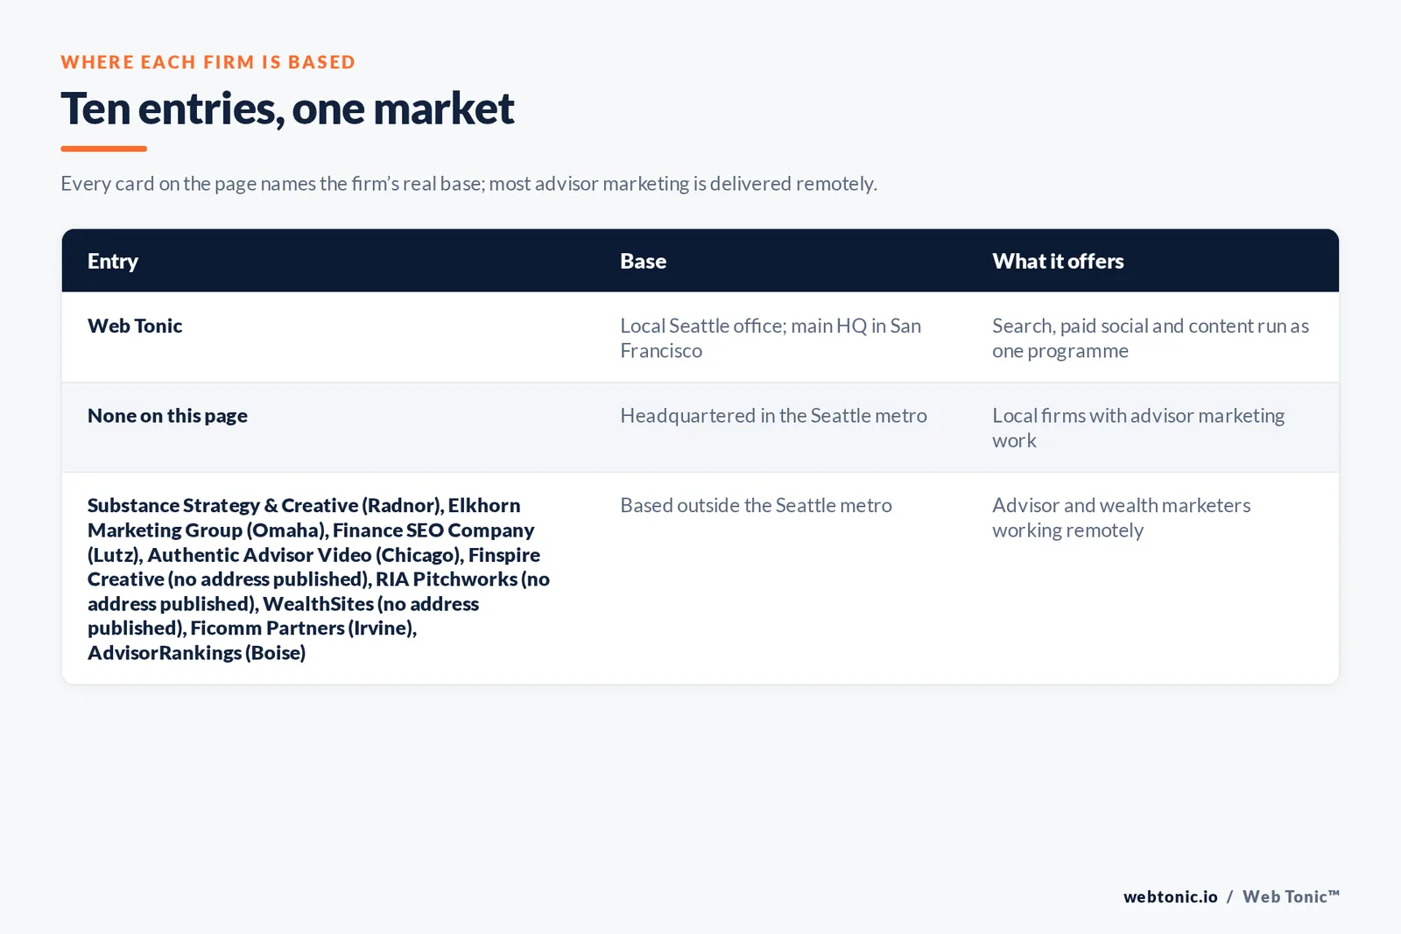The height and width of the screenshot is (934, 1401).
Task: Click the 'Base' column header
Action: (644, 261)
